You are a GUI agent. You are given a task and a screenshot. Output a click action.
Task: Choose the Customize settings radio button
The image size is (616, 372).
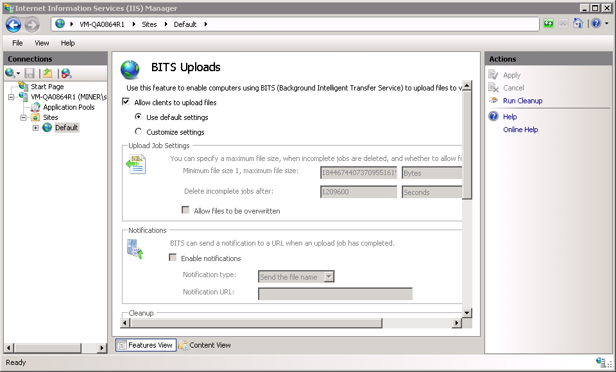coord(139,131)
